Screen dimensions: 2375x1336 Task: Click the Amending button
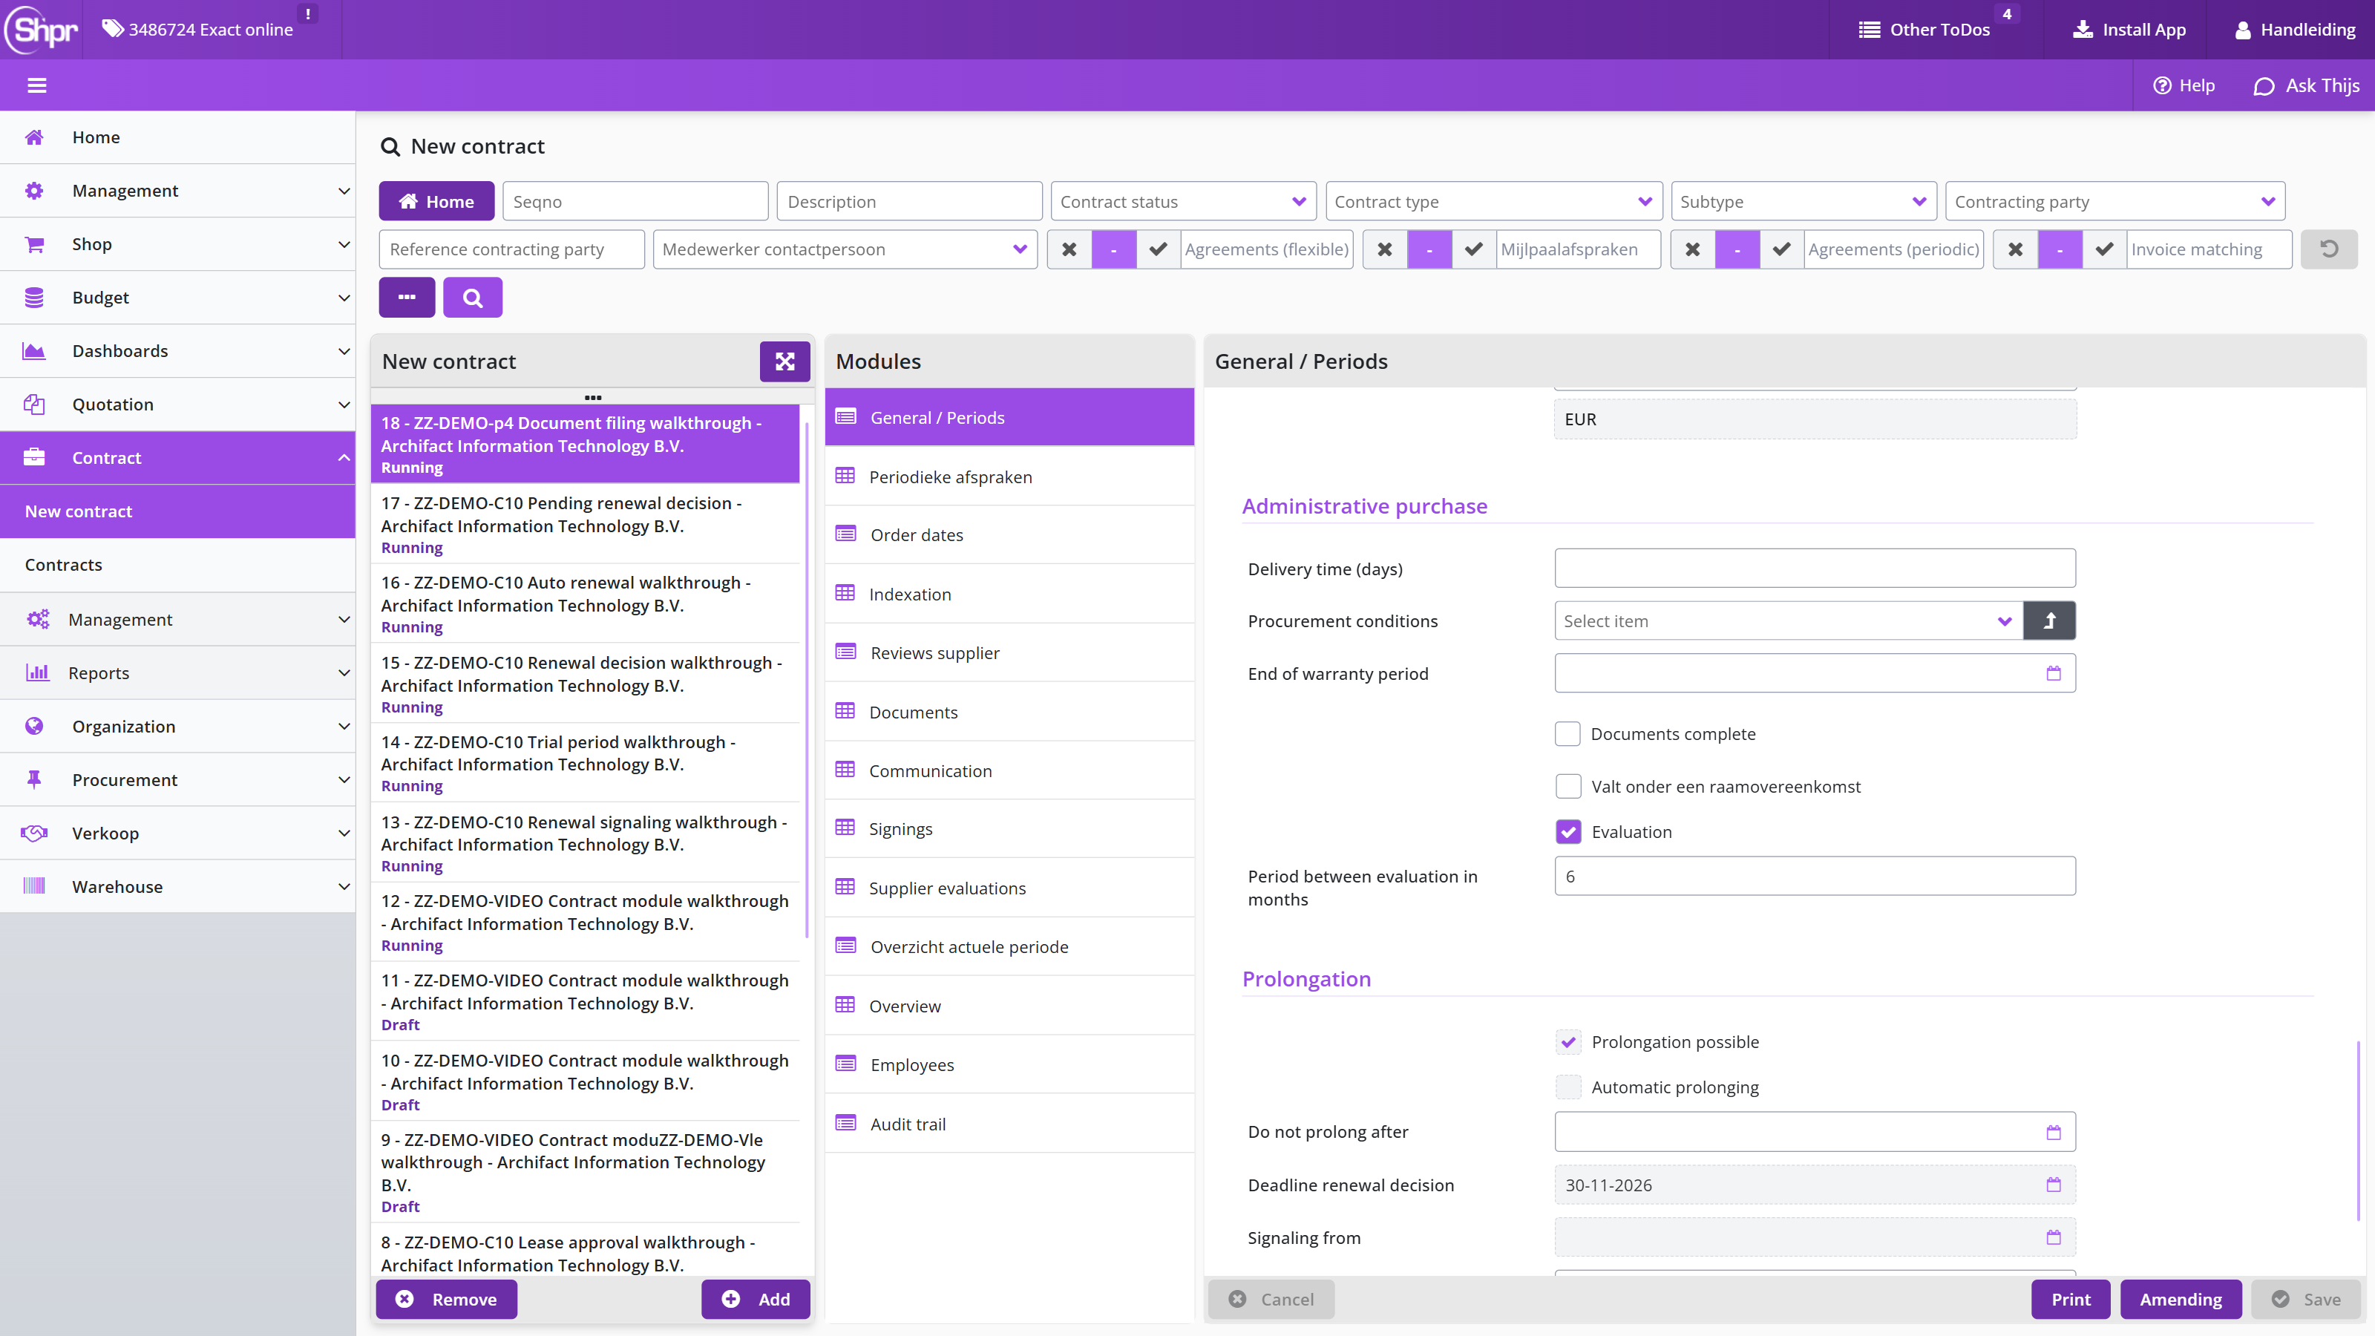2181,1299
